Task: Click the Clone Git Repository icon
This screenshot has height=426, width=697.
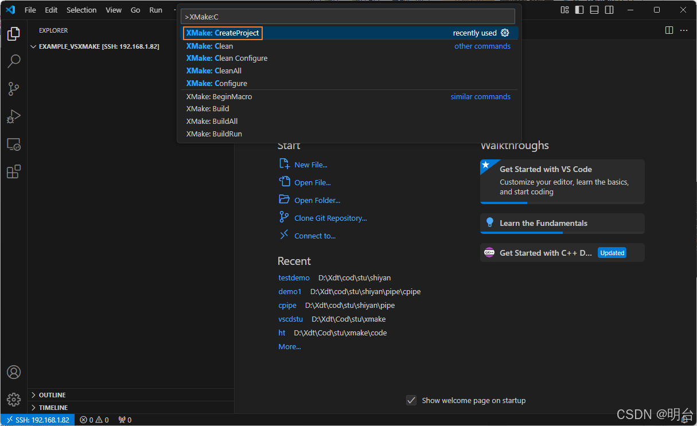Action: tap(284, 217)
